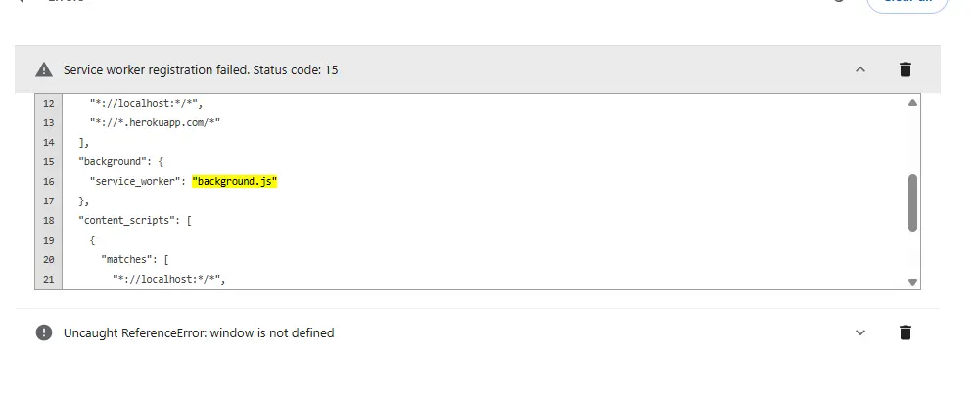Click the code view scroll up arrow
975x399 pixels.
point(912,103)
